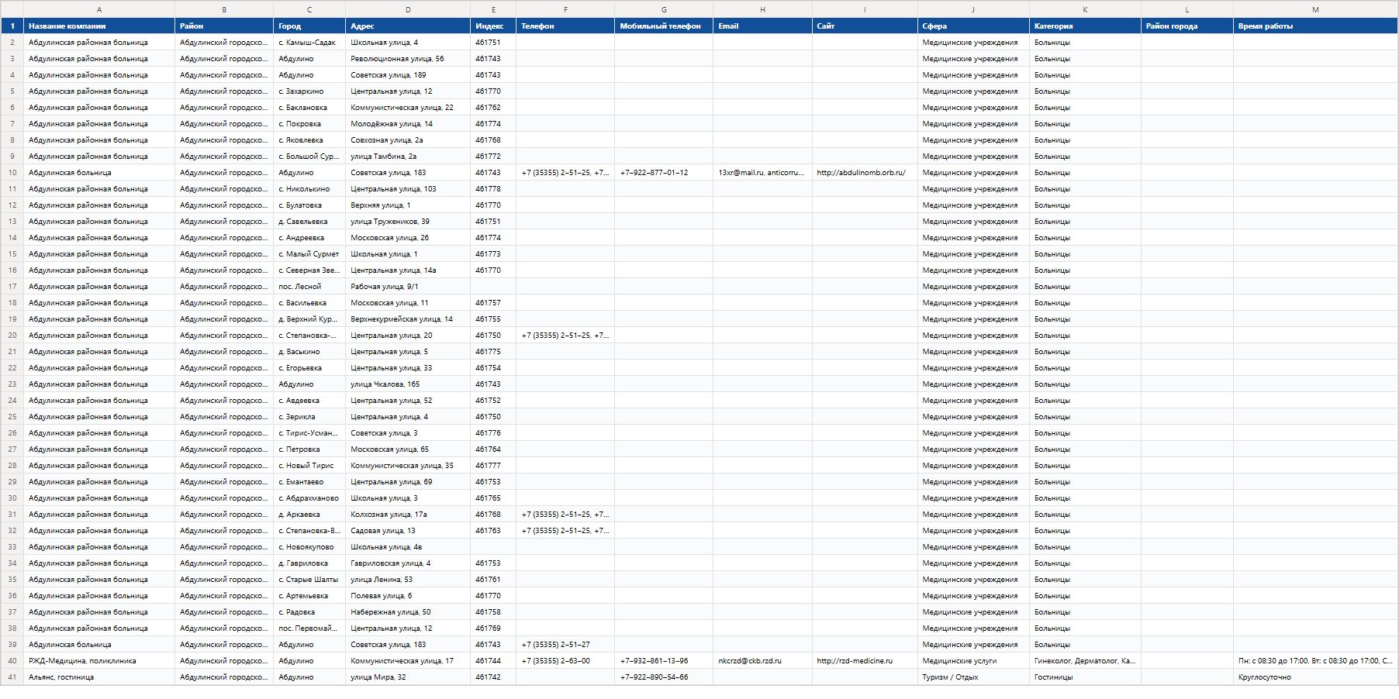Select the postal index cell 461762

(x=493, y=108)
